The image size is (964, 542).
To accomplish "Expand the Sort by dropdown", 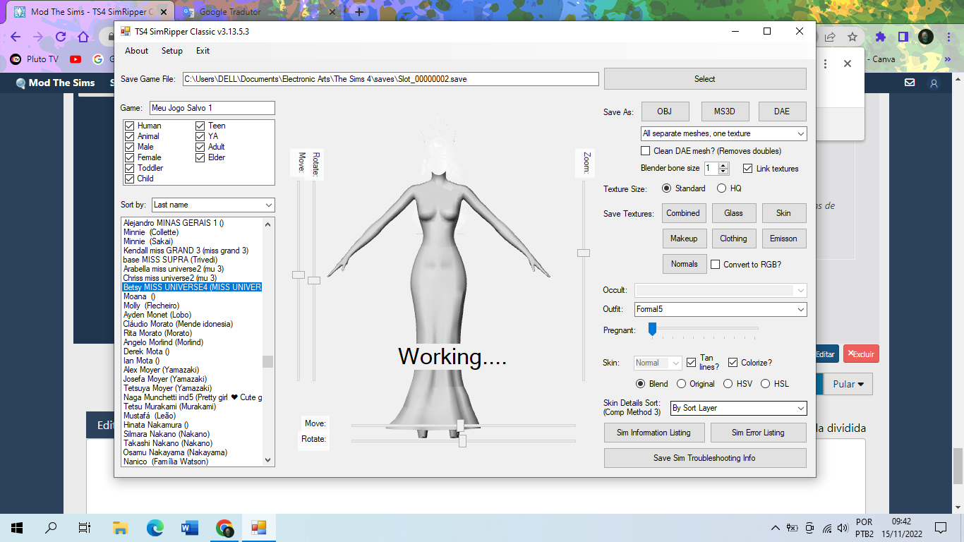I will pos(213,205).
